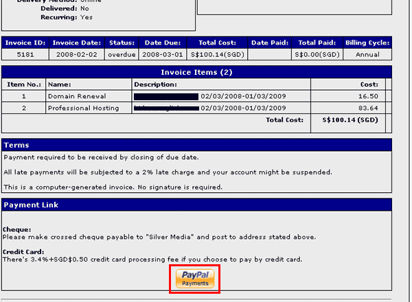Click item number 2 cell
The image size is (412, 302).
tap(23, 108)
